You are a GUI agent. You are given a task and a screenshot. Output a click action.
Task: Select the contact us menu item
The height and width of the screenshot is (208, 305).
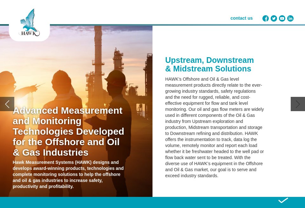click(241, 18)
